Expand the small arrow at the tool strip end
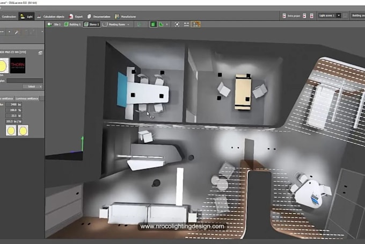Viewport: 365px width, 244px height. [x=42, y=32]
